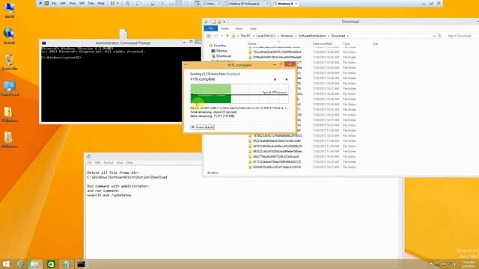Select the folder row starting with 755
This screenshot has height=269, width=479.
pyautogui.click(x=302, y=52)
